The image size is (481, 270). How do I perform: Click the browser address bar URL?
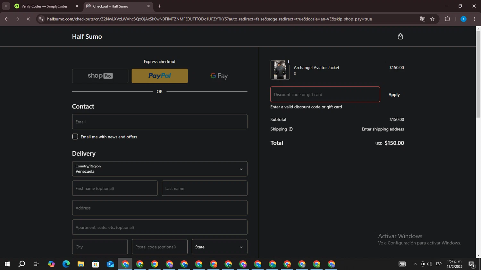click(x=209, y=19)
